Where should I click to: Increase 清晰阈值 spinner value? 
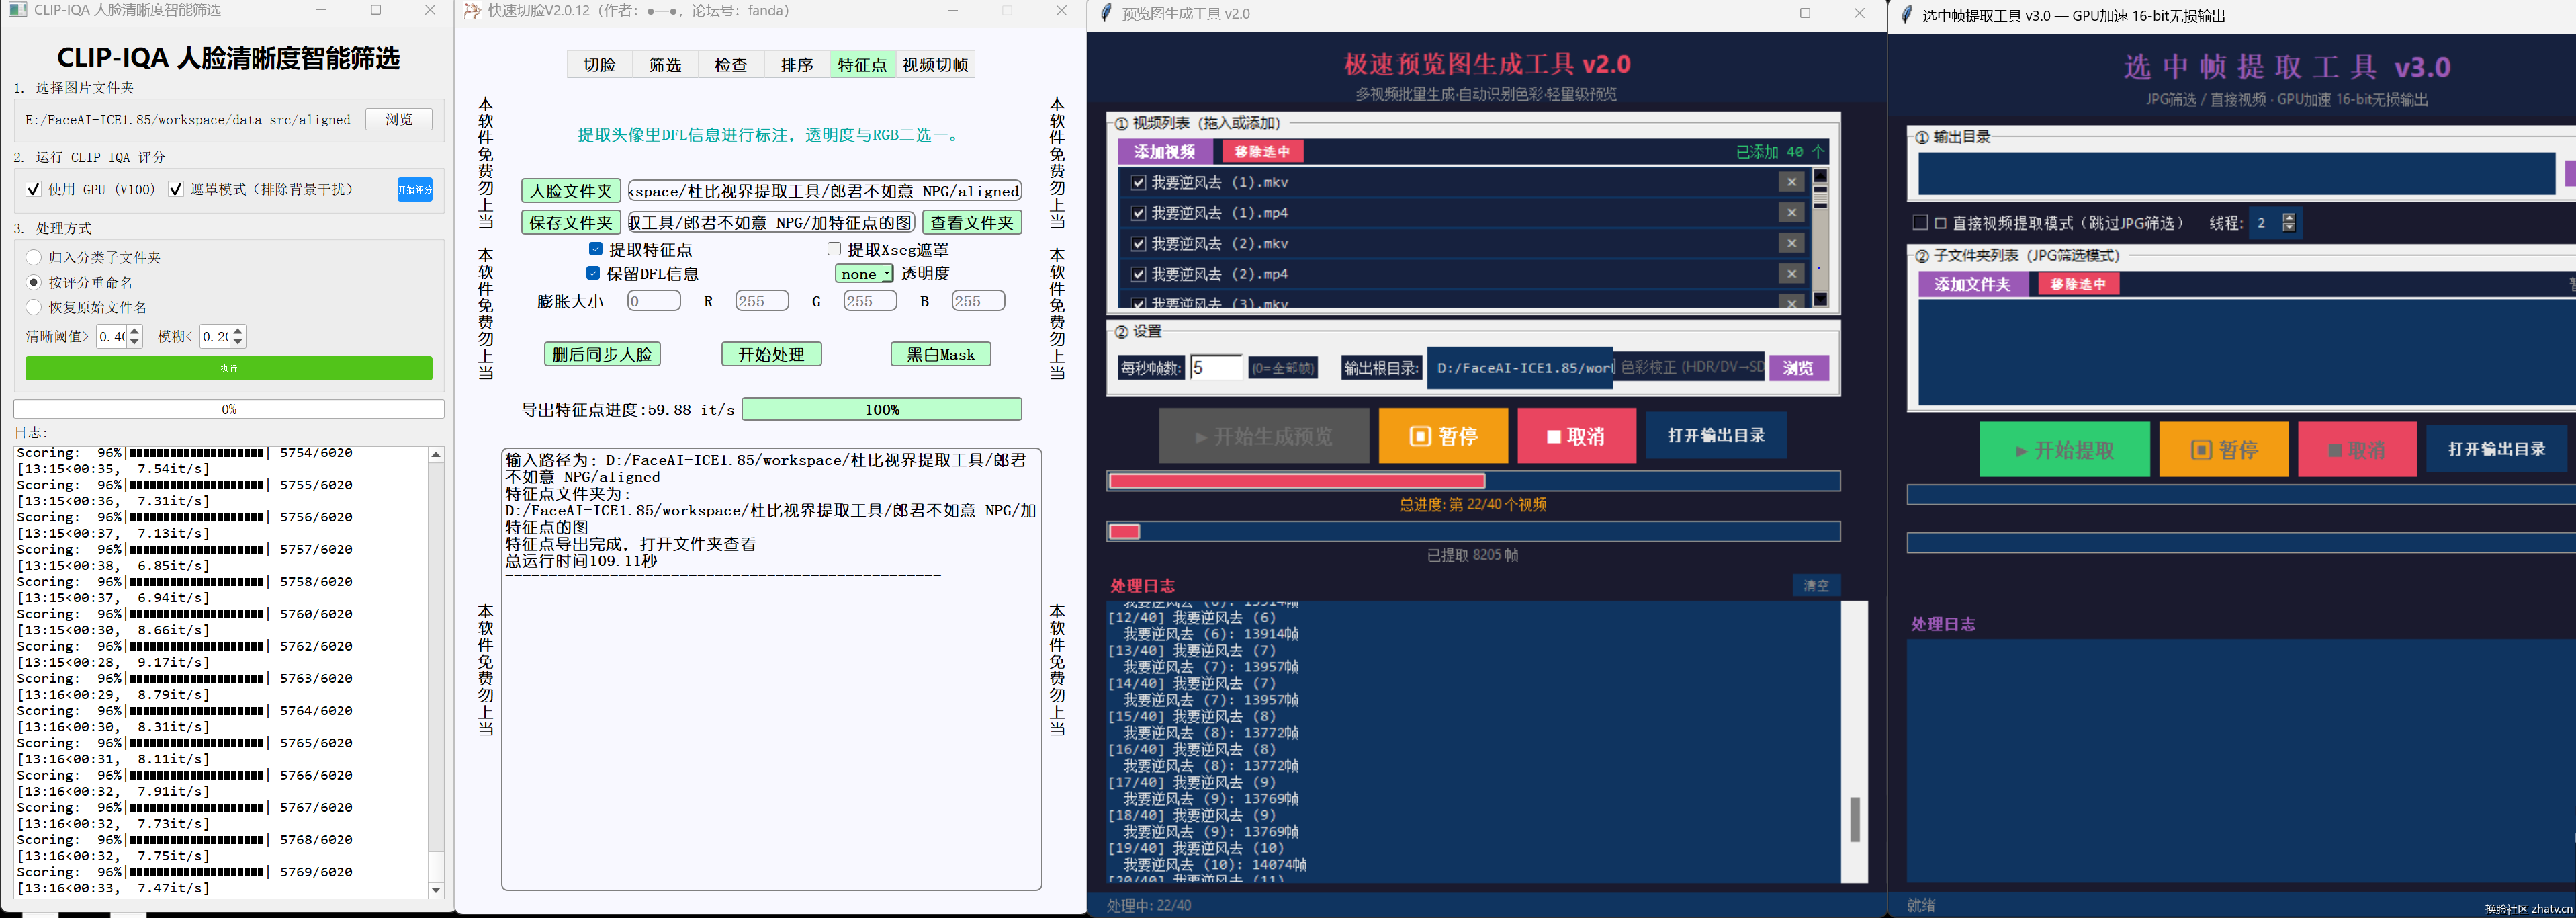point(135,331)
